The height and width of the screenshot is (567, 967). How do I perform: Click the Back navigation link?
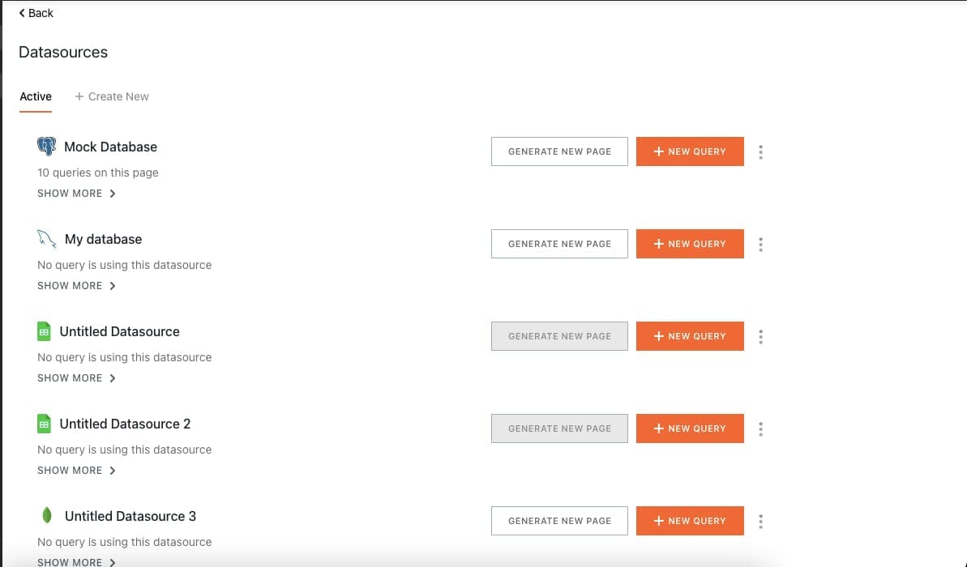click(35, 12)
